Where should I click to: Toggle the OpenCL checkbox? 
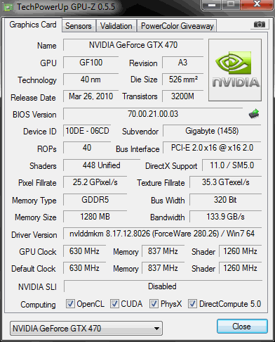tap(70, 303)
